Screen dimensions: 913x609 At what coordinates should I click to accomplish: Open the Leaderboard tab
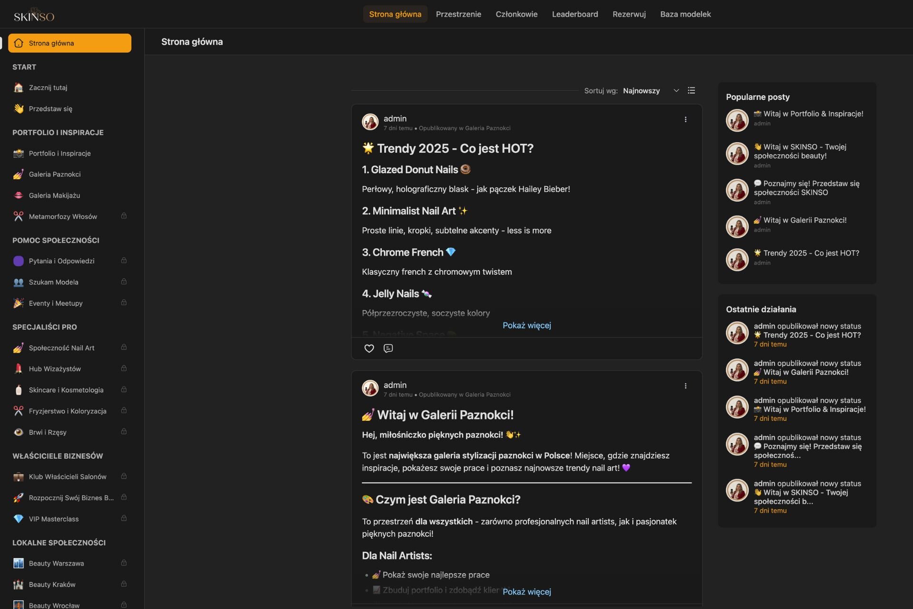(x=575, y=14)
